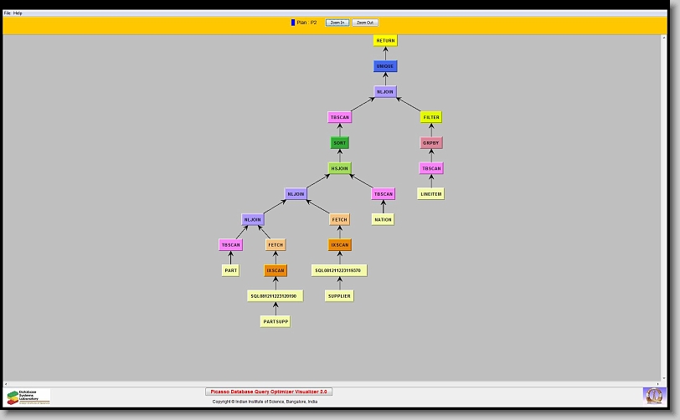This screenshot has height=420, width=680.
Task: Click the LINEITEM table node
Action: (430, 194)
